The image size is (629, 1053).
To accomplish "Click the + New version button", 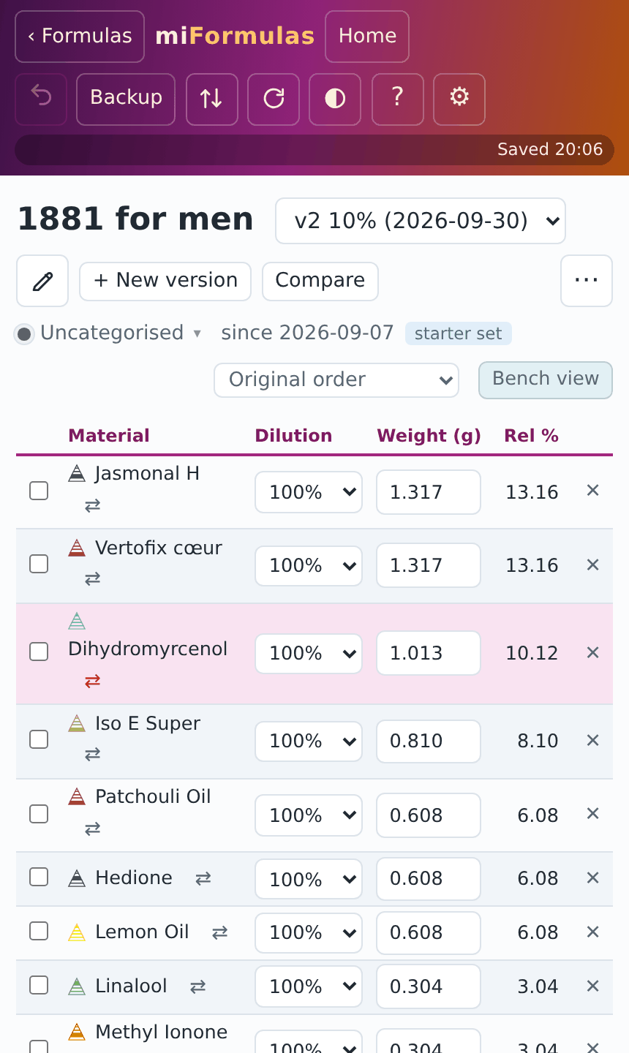I will point(165,281).
